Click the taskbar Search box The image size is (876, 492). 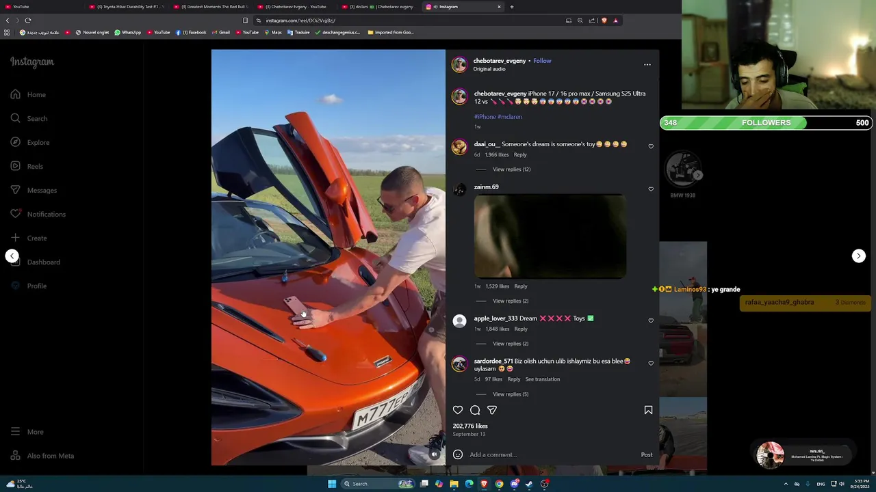point(378,484)
